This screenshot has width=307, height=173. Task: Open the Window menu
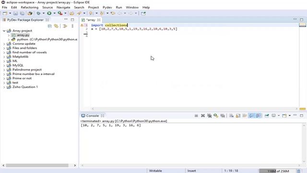[x=132, y=7]
